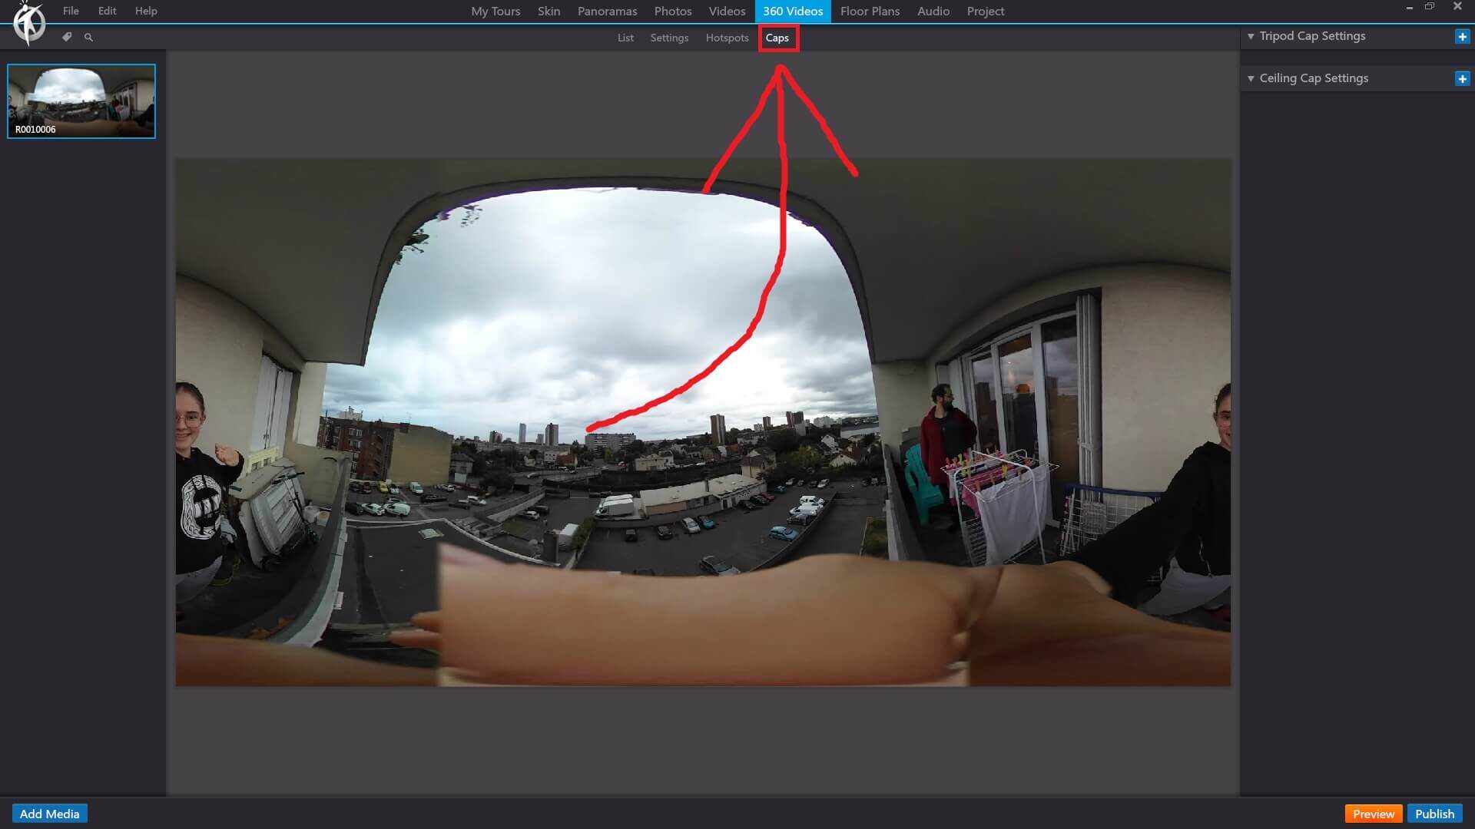Open the Panoramas menu

pyautogui.click(x=606, y=12)
